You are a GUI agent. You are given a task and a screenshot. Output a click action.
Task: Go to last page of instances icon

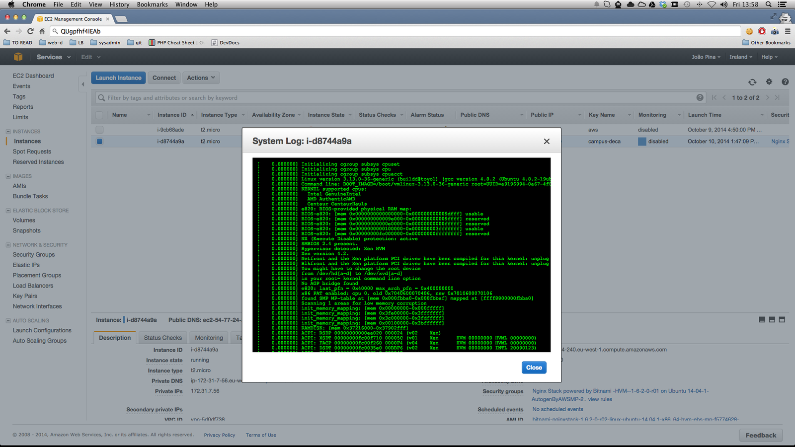pos(778,97)
